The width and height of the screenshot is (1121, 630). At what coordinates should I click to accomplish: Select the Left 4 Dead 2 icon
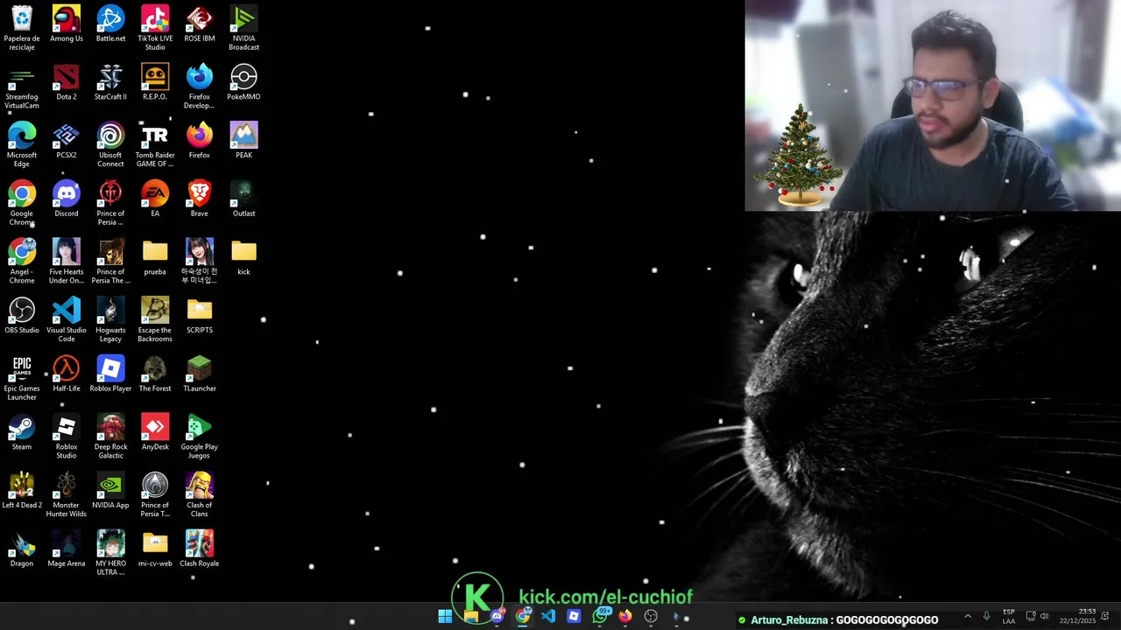(22, 492)
